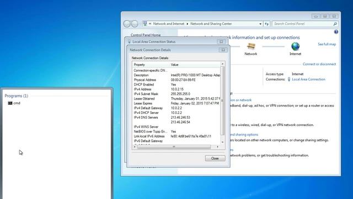This screenshot has height=199, width=353.
Task: Click the details list scroll up arrow
Action: coord(222,64)
